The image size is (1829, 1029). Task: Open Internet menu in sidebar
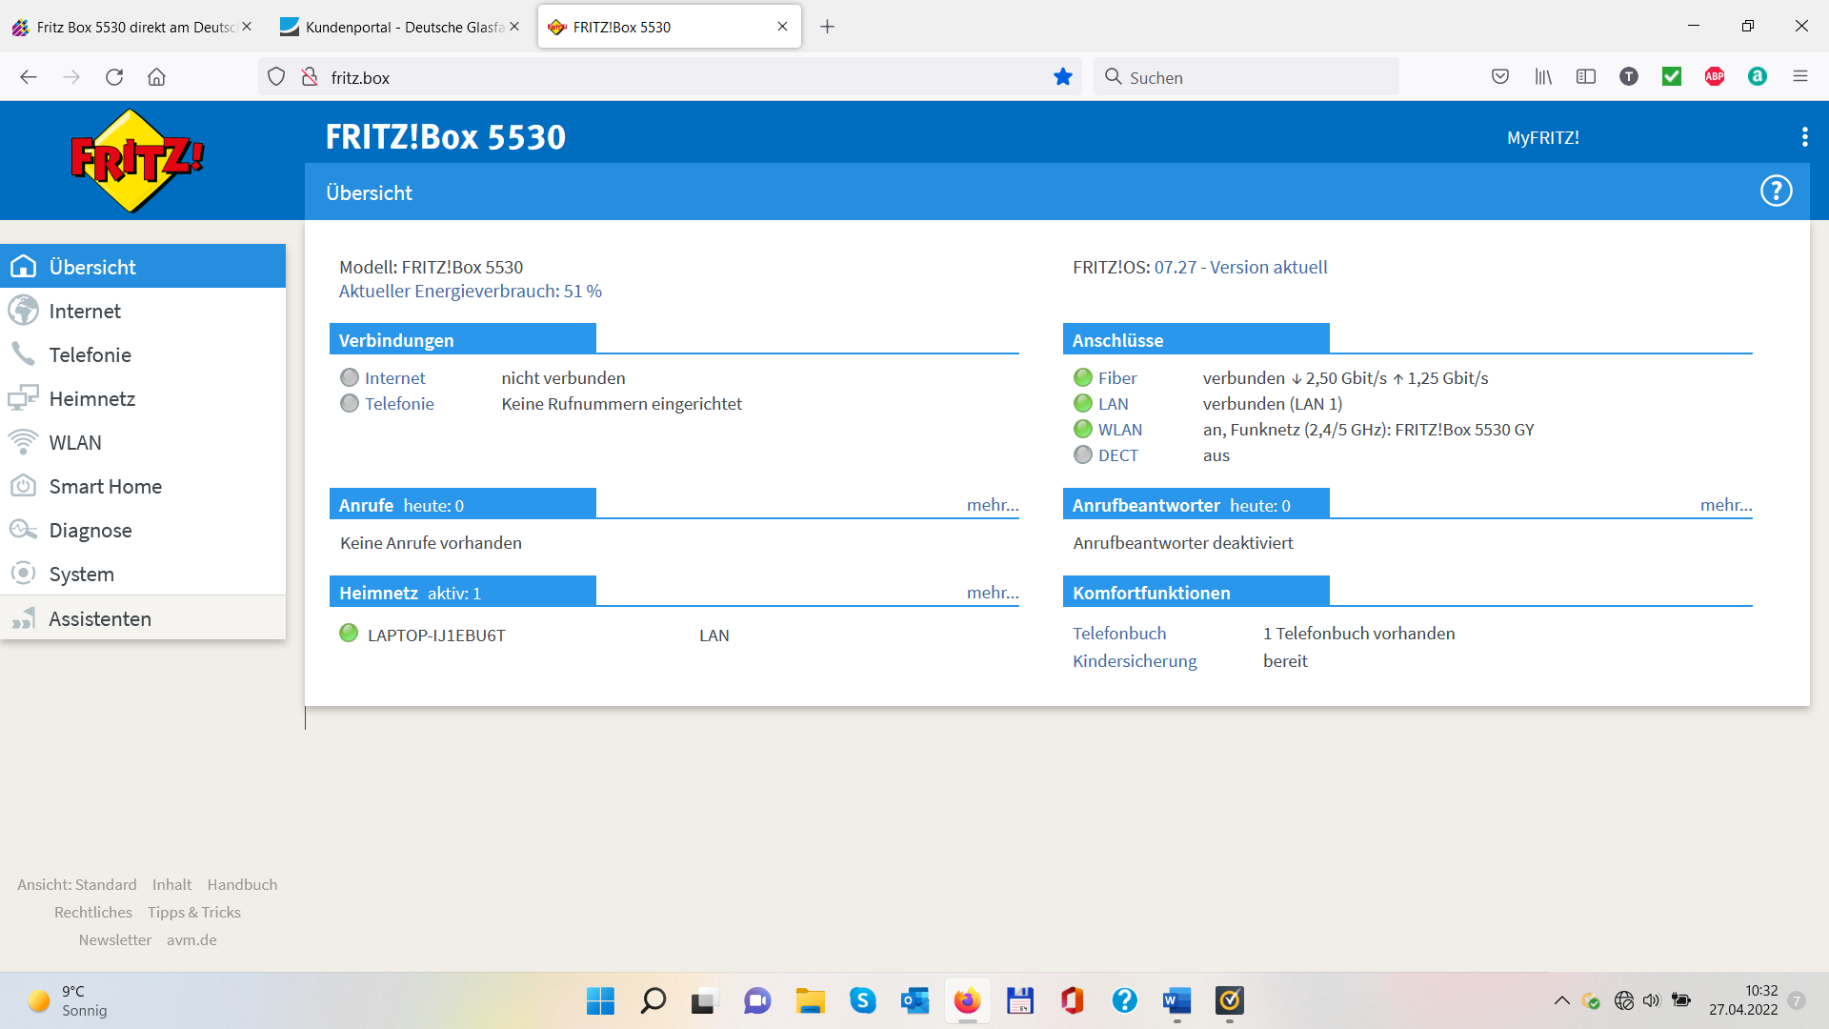point(143,311)
